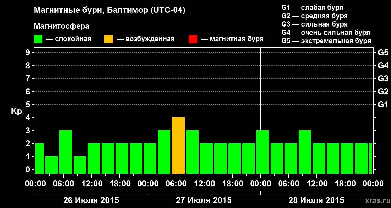This screenshot has height=208, width=391.
Task: Click the '06:00' time label for 28 Июля
Action: pyautogui.click(x=289, y=184)
